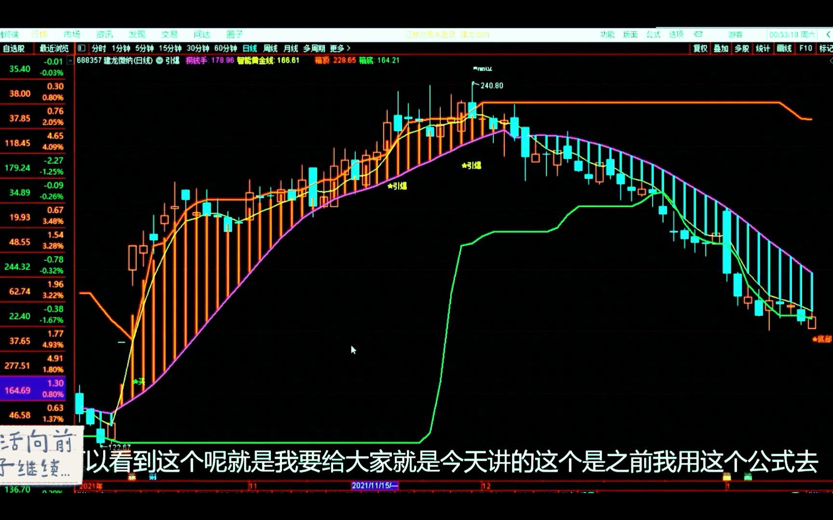Screen dimensions: 833x520
Task: Click the mail envelope icon in top bar
Action: (698, 34)
